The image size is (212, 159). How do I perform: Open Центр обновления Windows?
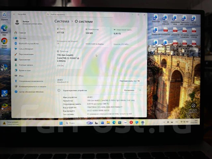[32, 92]
